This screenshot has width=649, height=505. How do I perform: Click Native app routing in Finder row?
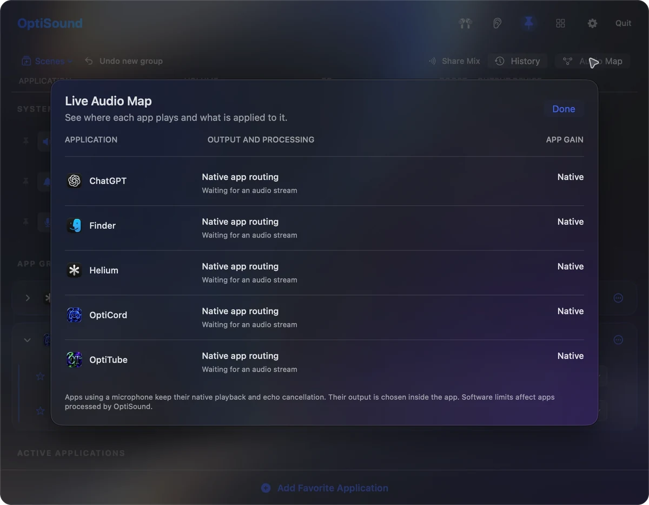coord(240,222)
